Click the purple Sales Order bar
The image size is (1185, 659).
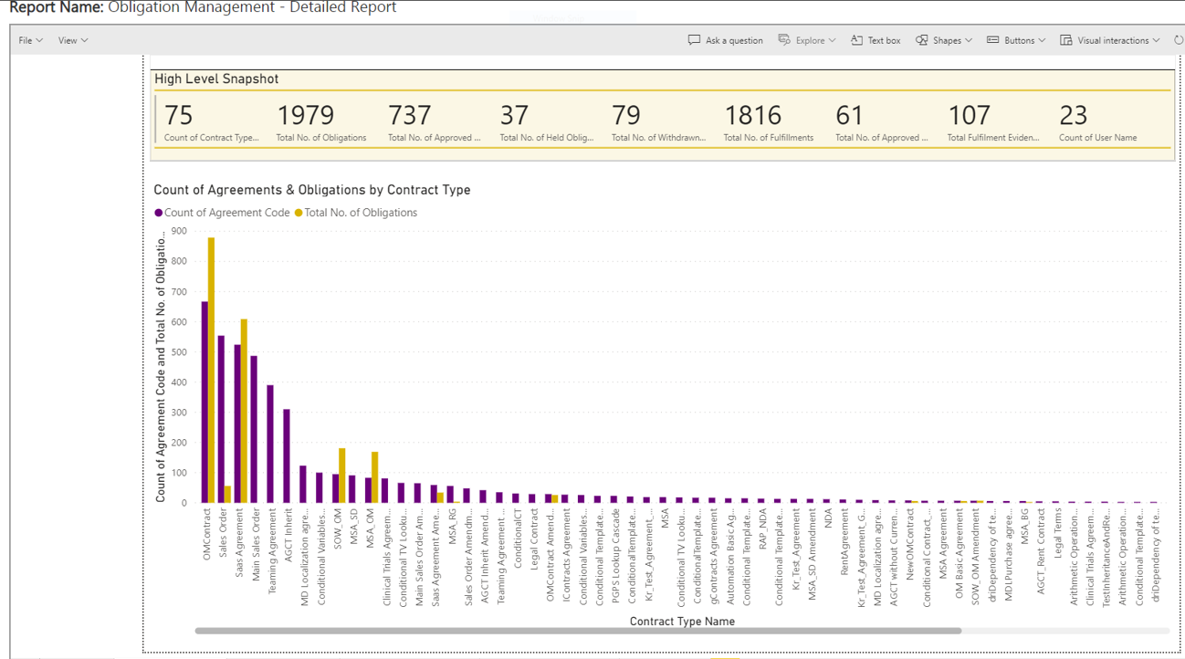click(221, 419)
